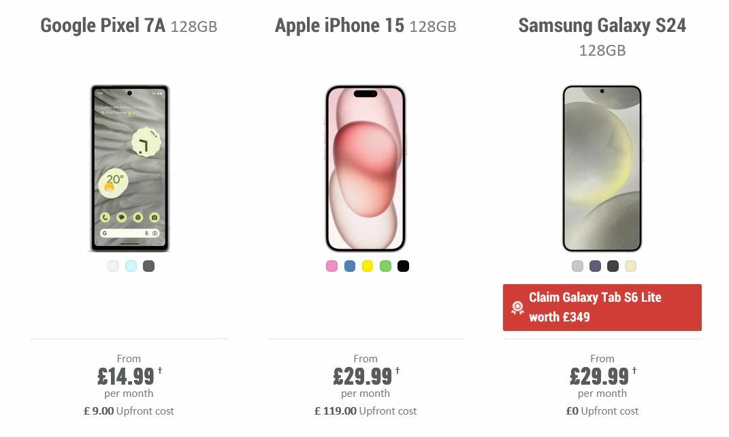The width and height of the screenshot is (729, 437).
Task: Pick cream color for the Galaxy S24
Action: point(630,266)
